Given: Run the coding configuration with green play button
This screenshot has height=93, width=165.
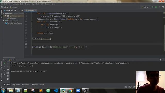Looking at the screenshot, I should click(153, 7).
